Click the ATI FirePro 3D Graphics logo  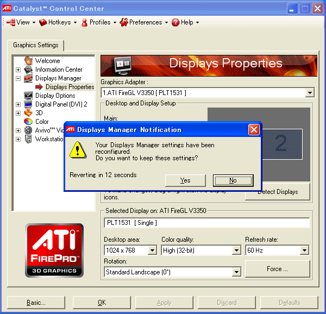(54, 250)
